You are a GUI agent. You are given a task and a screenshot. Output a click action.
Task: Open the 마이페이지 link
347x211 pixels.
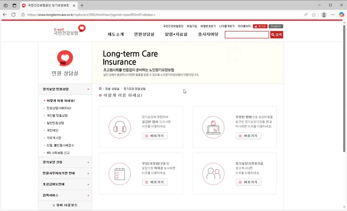point(244,26)
